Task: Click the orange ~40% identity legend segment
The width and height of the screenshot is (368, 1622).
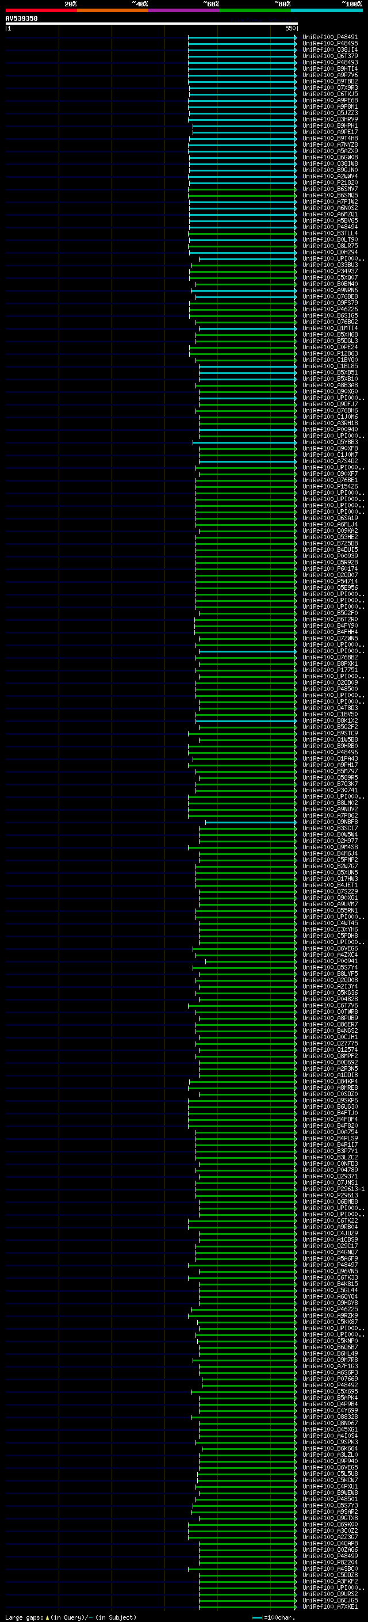Action: [x=113, y=11]
